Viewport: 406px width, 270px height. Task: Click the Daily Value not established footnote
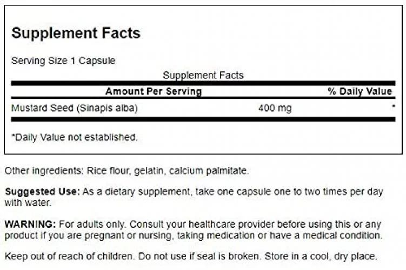coord(75,137)
